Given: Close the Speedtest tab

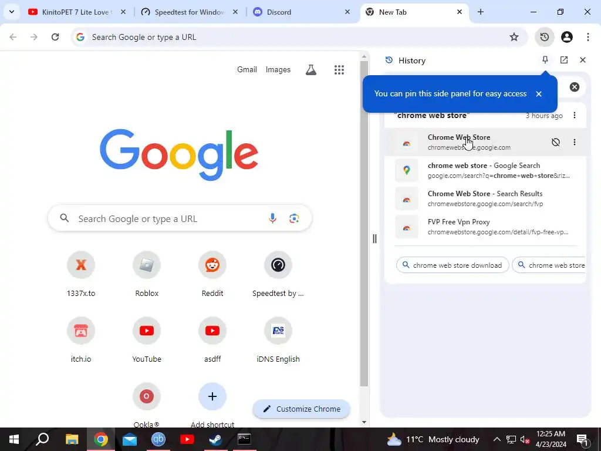Looking at the screenshot, I should tap(235, 12).
